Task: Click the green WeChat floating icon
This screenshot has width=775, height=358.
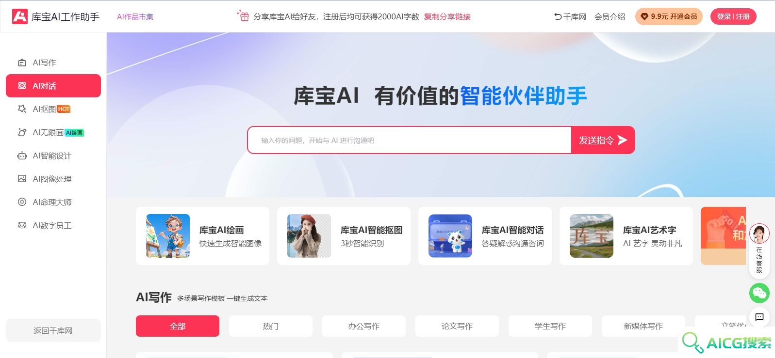Action: click(759, 293)
